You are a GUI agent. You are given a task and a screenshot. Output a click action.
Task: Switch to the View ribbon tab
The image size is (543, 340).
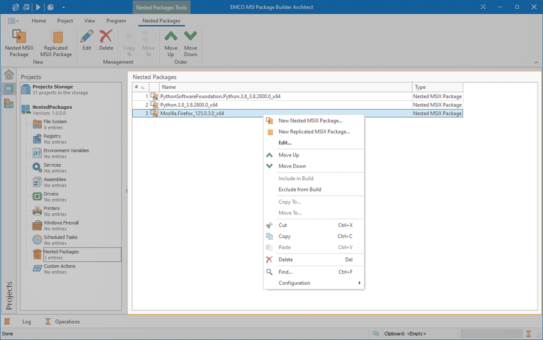point(90,21)
